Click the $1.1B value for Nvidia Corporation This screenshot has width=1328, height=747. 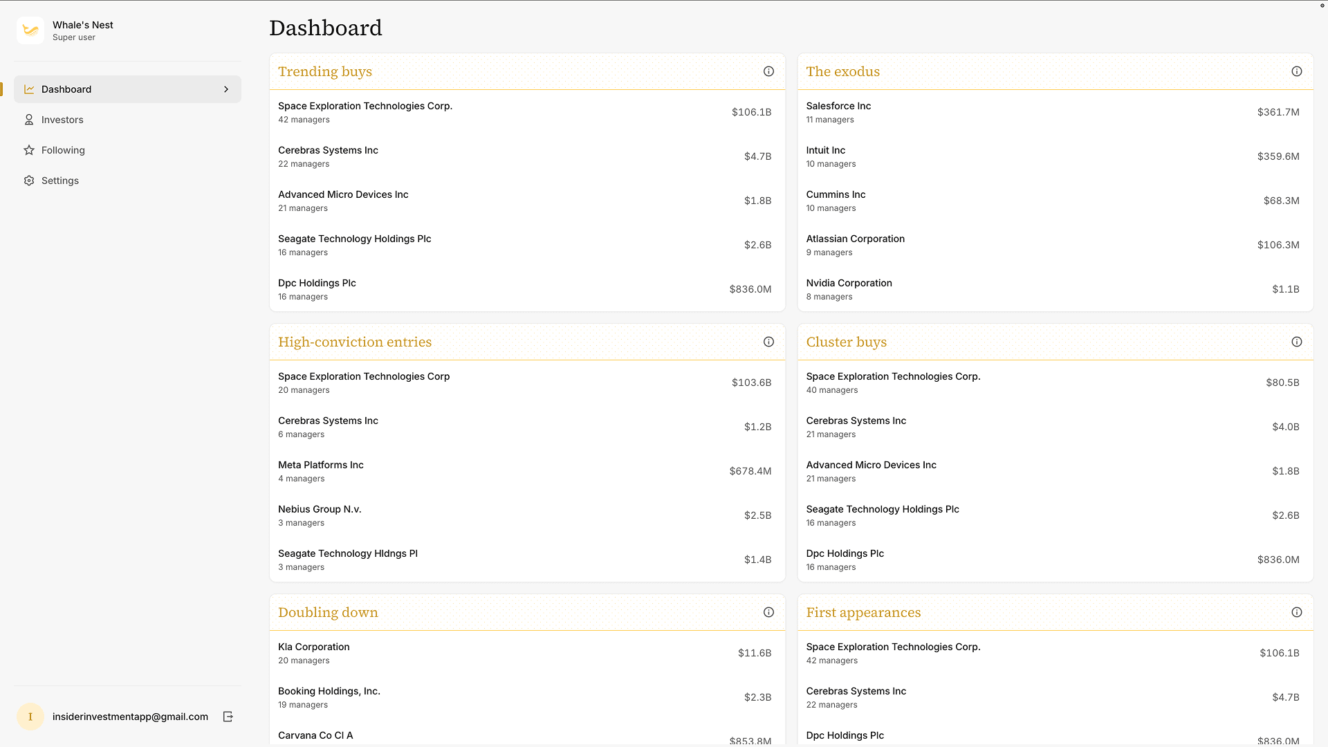click(x=1285, y=289)
